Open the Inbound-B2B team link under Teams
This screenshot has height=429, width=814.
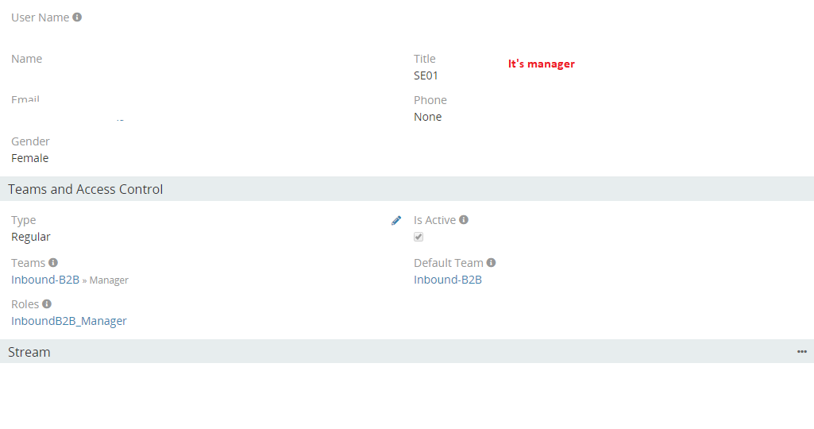click(x=45, y=280)
